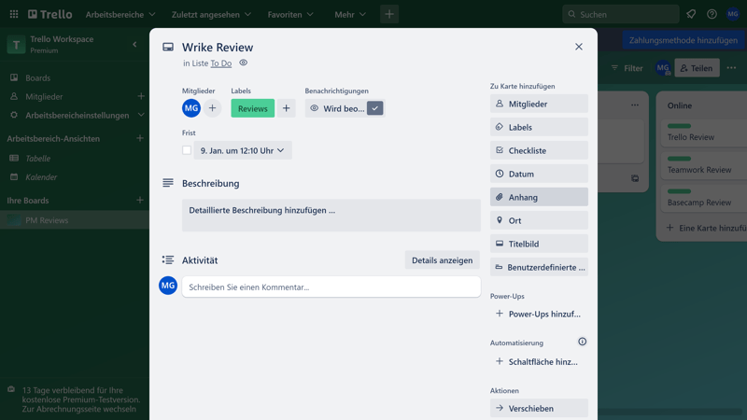Click green label on Teamwork Review card
The image size is (747, 420).
pos(679,159)
